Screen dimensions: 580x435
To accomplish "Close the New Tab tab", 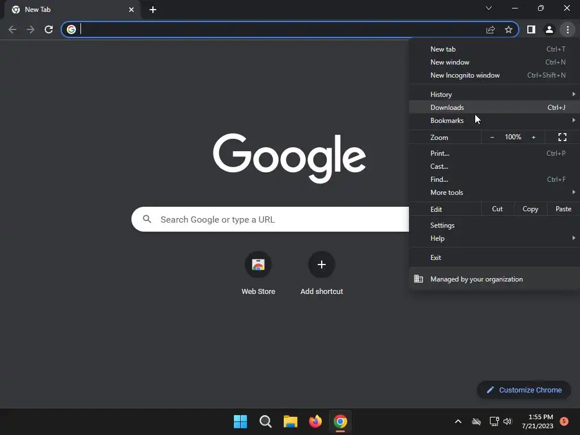I will point(131,10).
